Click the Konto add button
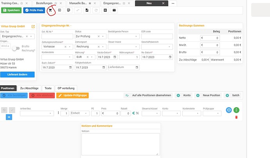The height and width of the screenshot is (158, 270). pyautogui.click(x=184, y=95)
